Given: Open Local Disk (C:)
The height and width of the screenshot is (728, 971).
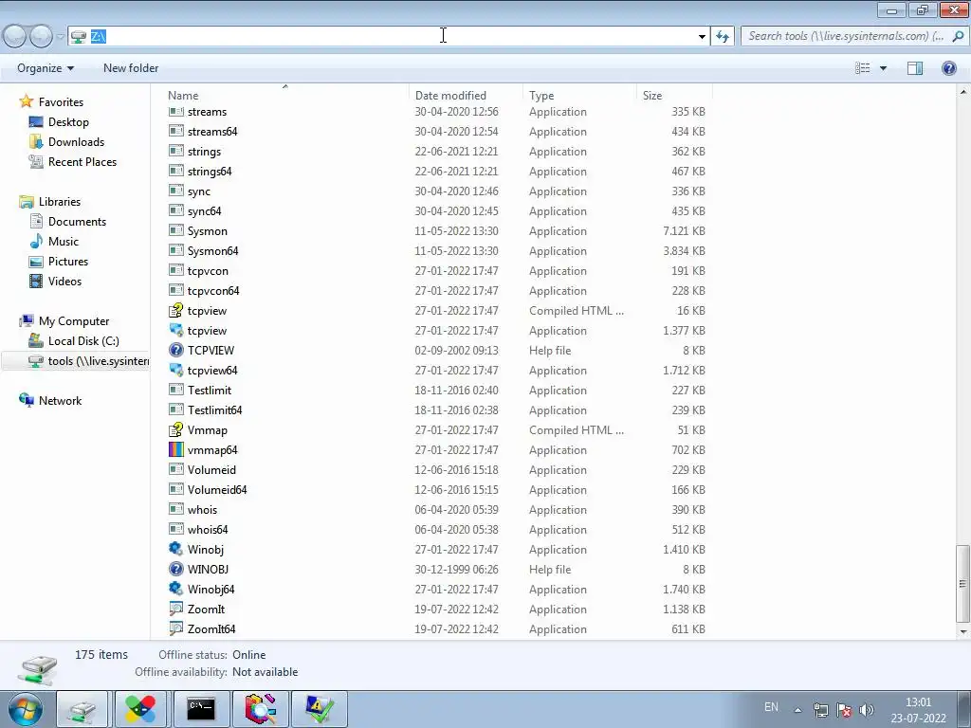Looking at the screenshot, I should pyautogui.click(x=83, y=341).
